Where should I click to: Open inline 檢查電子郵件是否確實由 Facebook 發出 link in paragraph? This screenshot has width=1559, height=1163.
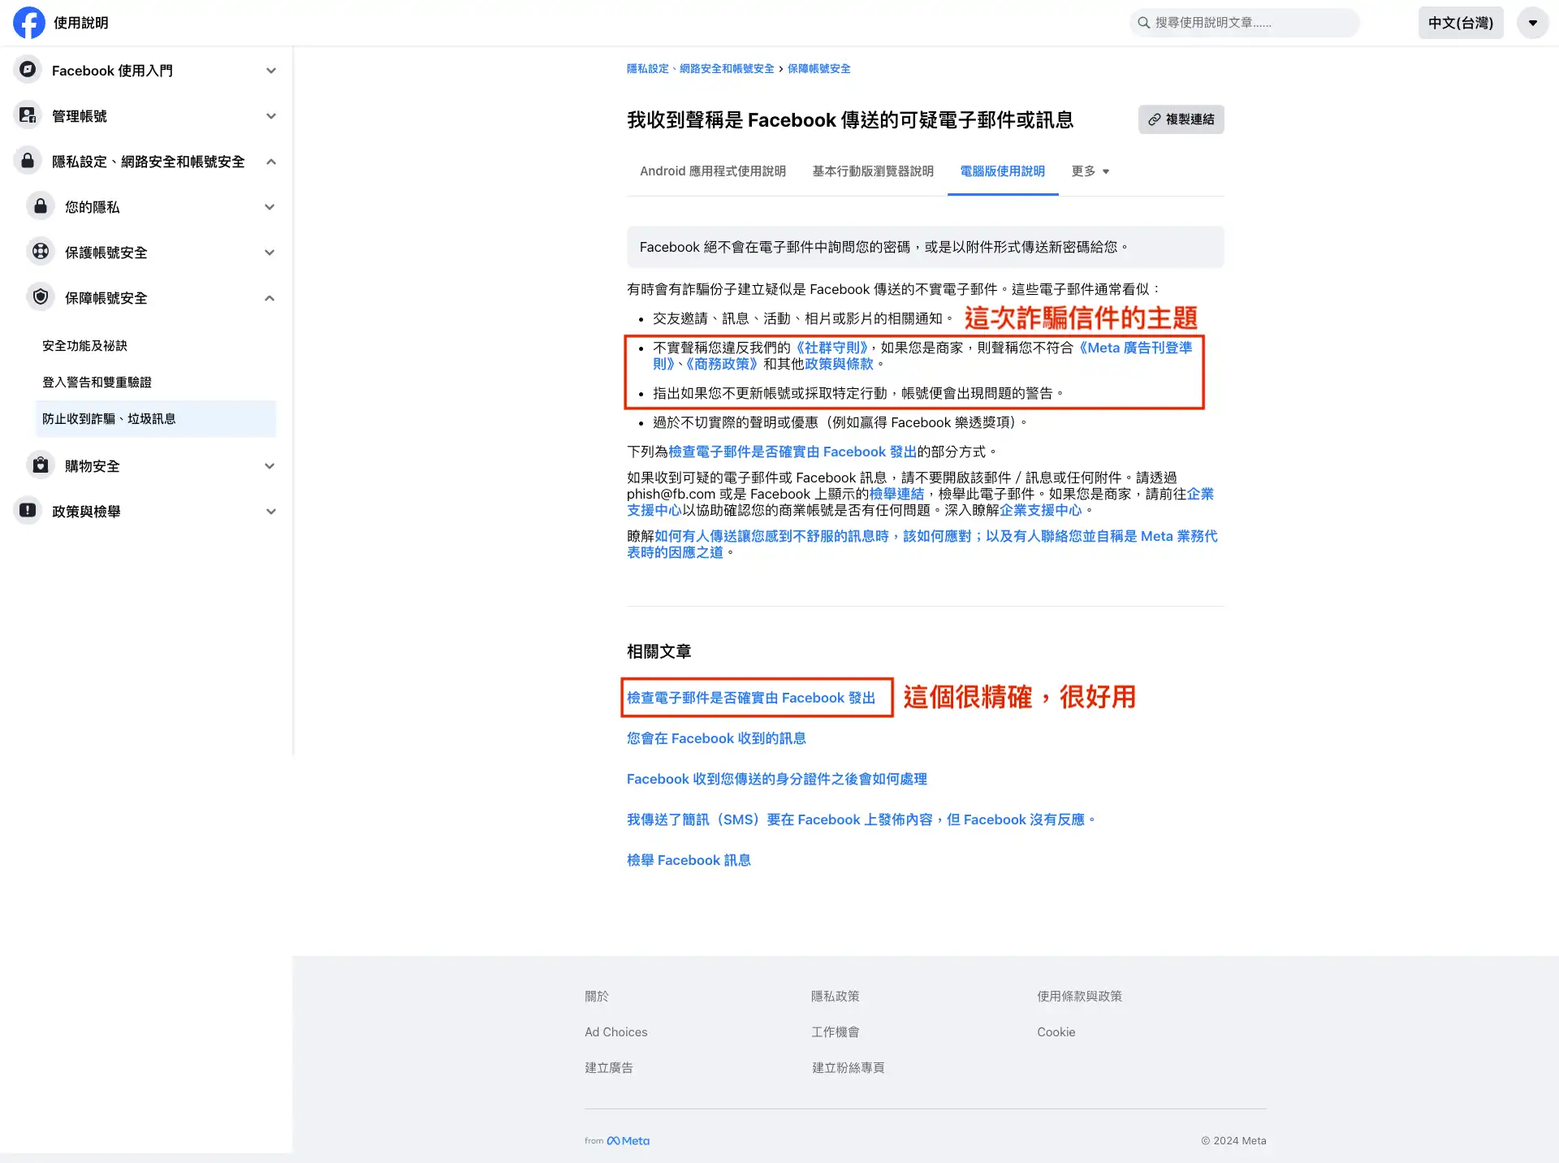[792, 452]
